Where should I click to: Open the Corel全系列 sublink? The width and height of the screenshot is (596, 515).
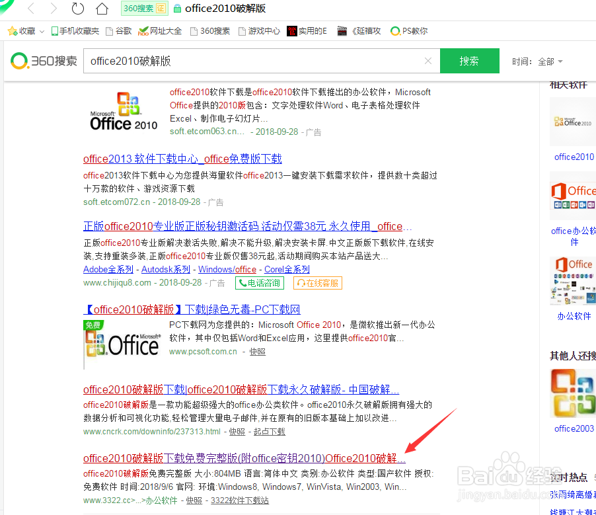pyautogui.click(x=287, y=269)
